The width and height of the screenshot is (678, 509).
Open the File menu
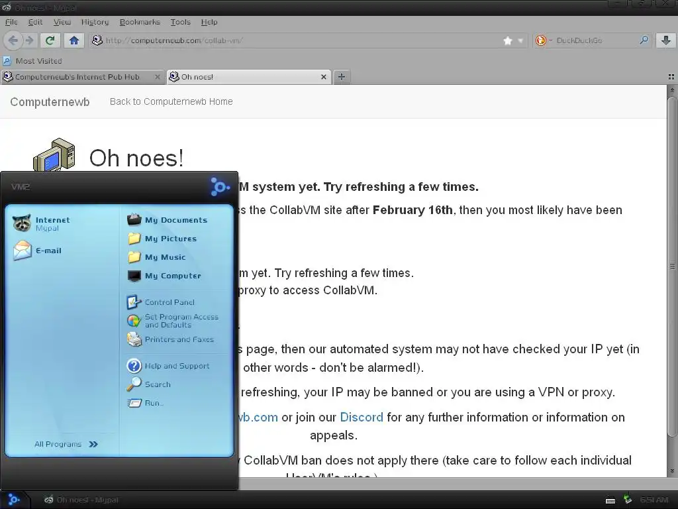(x=11, y=22)
